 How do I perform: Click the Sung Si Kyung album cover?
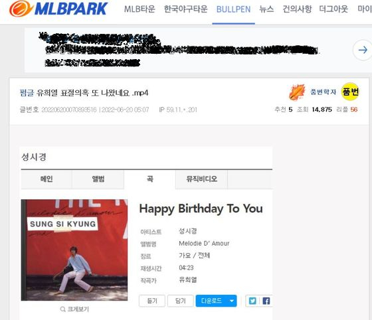click(x=74, y=250)
